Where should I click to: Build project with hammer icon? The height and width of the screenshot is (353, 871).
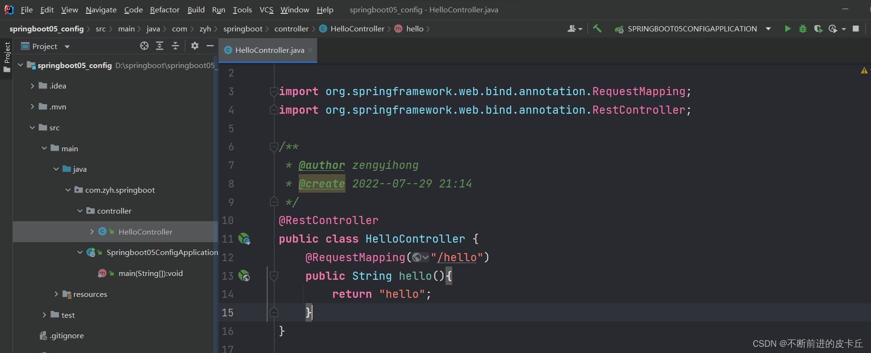[x=597, y=29]
